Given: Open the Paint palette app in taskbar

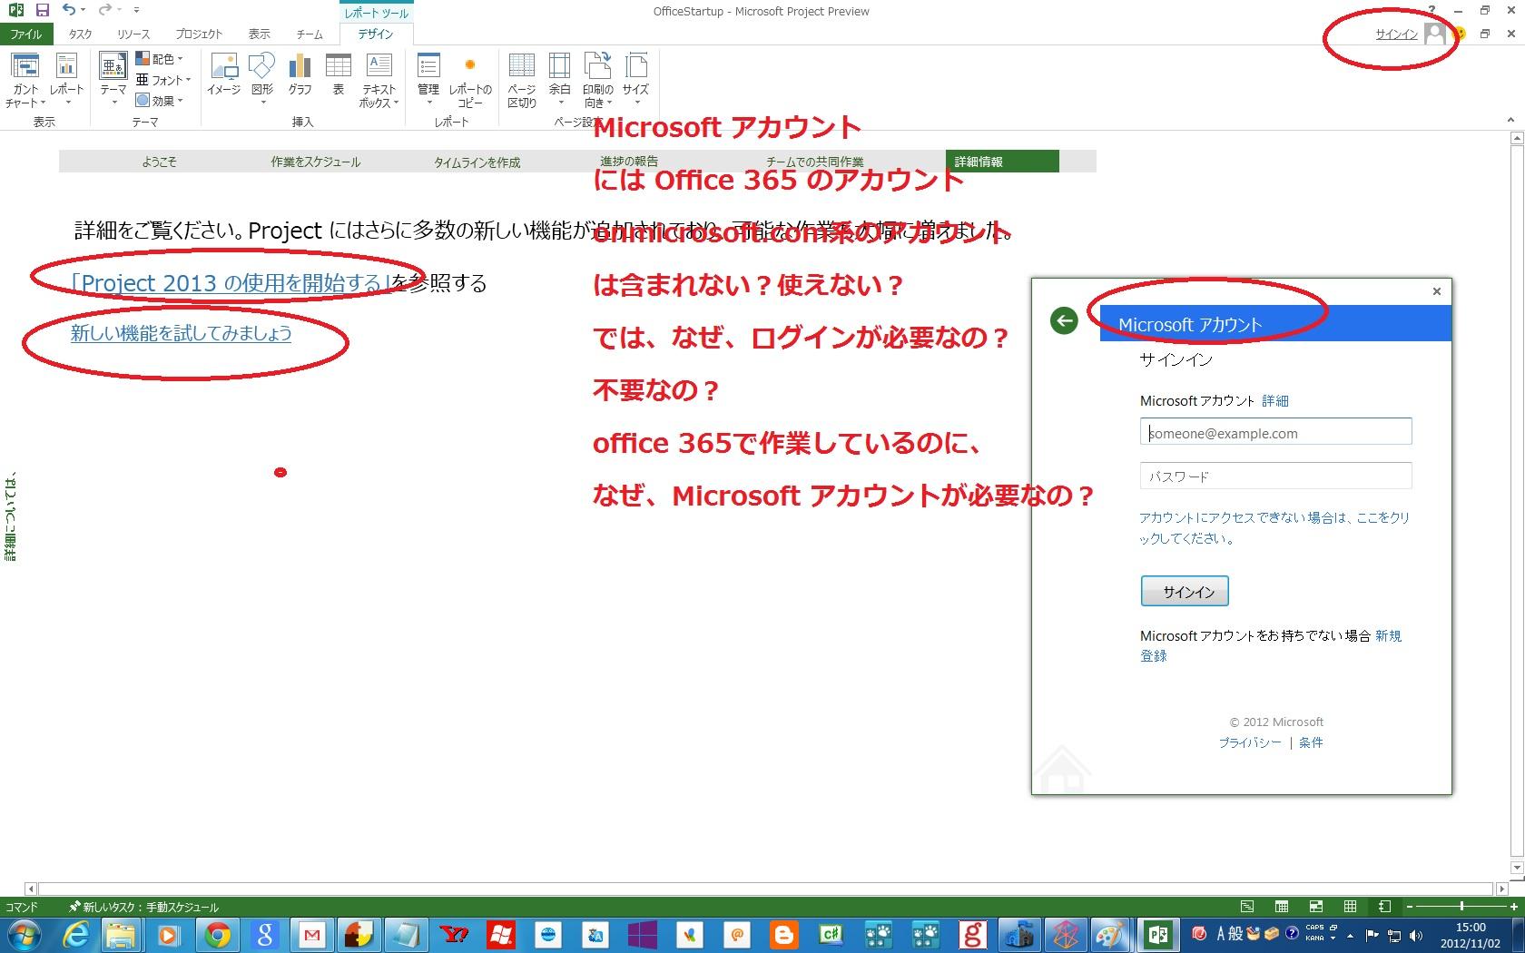Looking at the screenshot, I should (1110, 934).
